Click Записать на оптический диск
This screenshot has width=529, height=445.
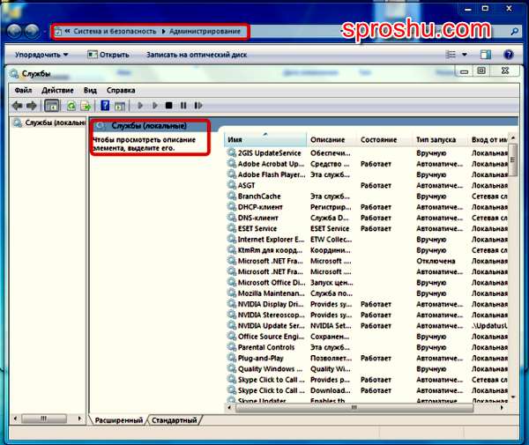(x=197, y=55)
